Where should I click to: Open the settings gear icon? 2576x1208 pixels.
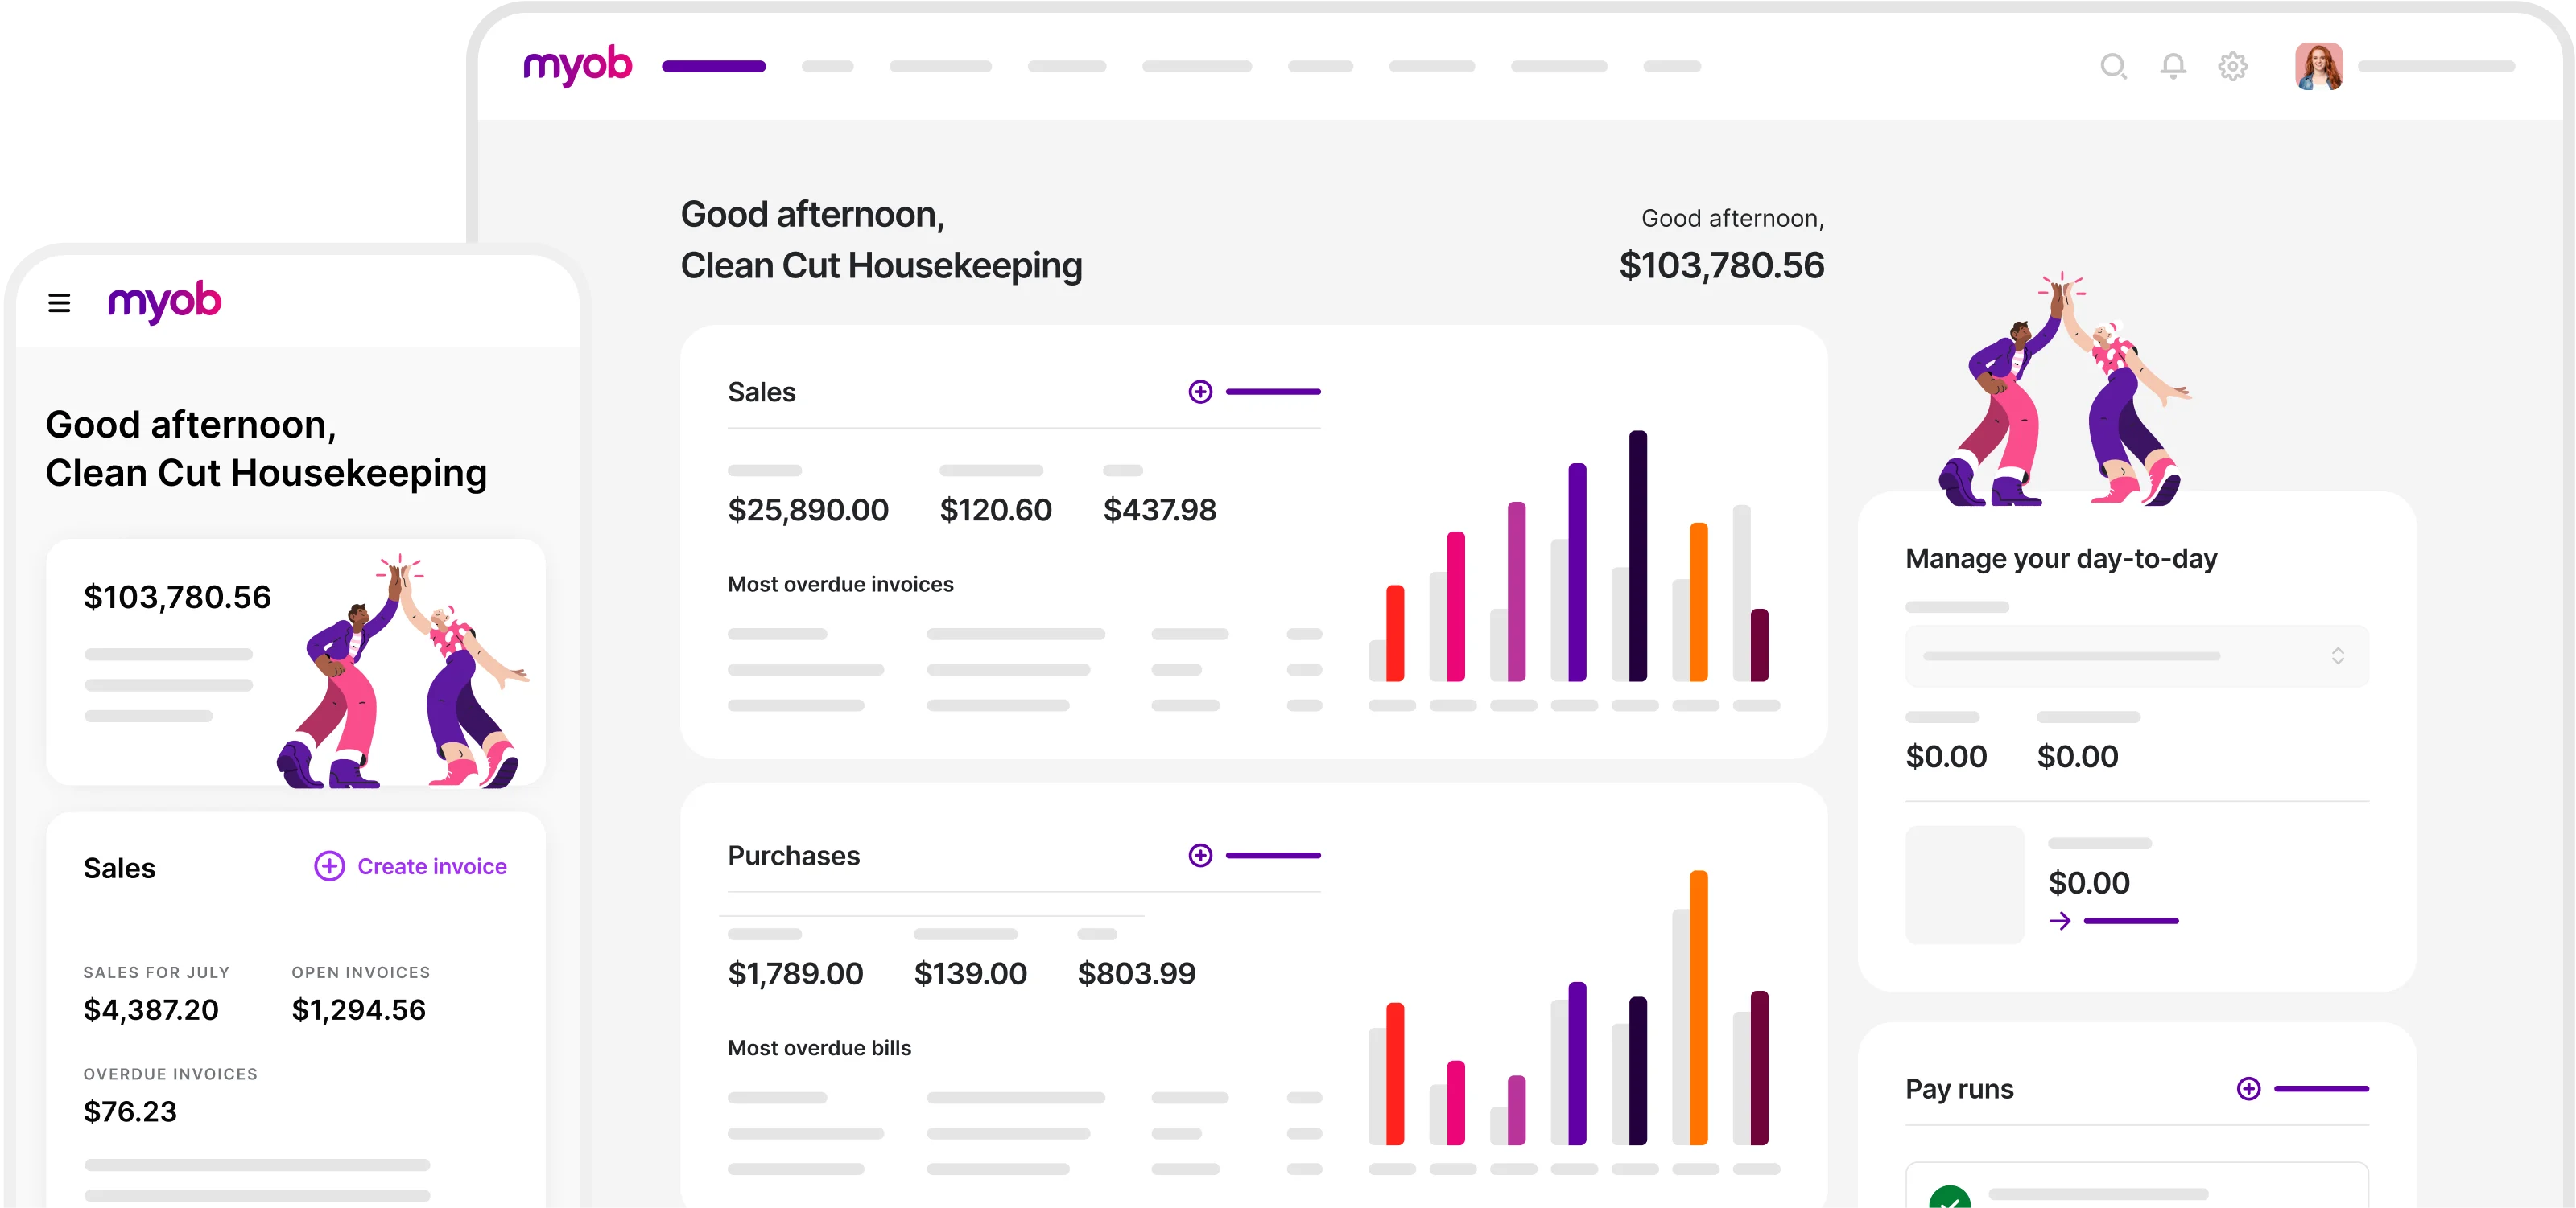click(x=2232, y=67)
